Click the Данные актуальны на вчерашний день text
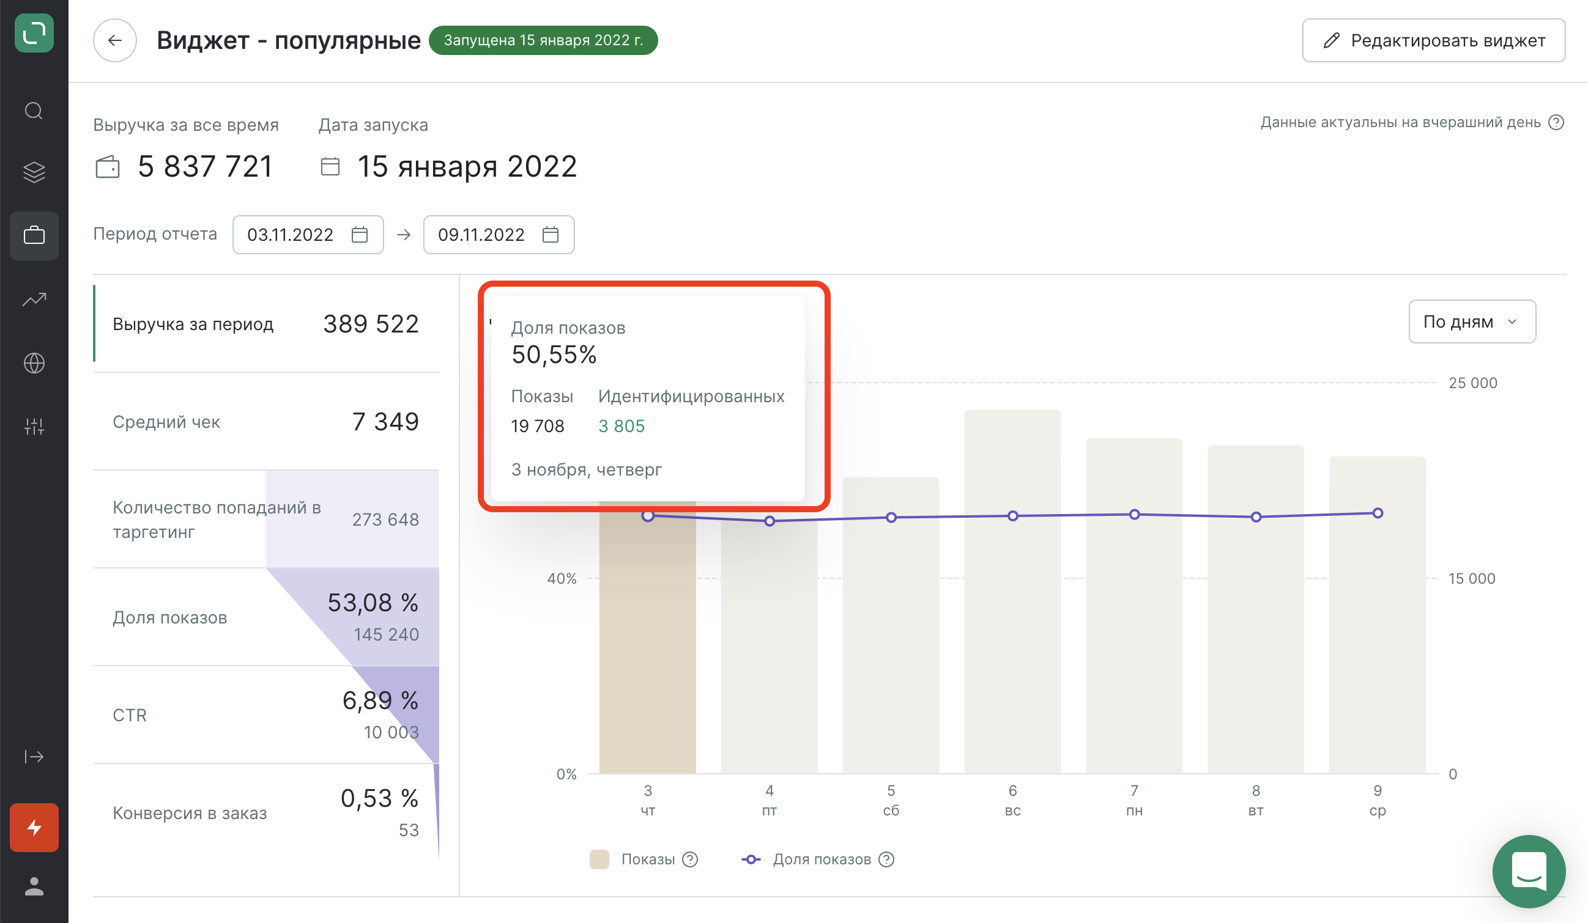This screenshot has width=1588, height=923. [x=1400, y=122]
